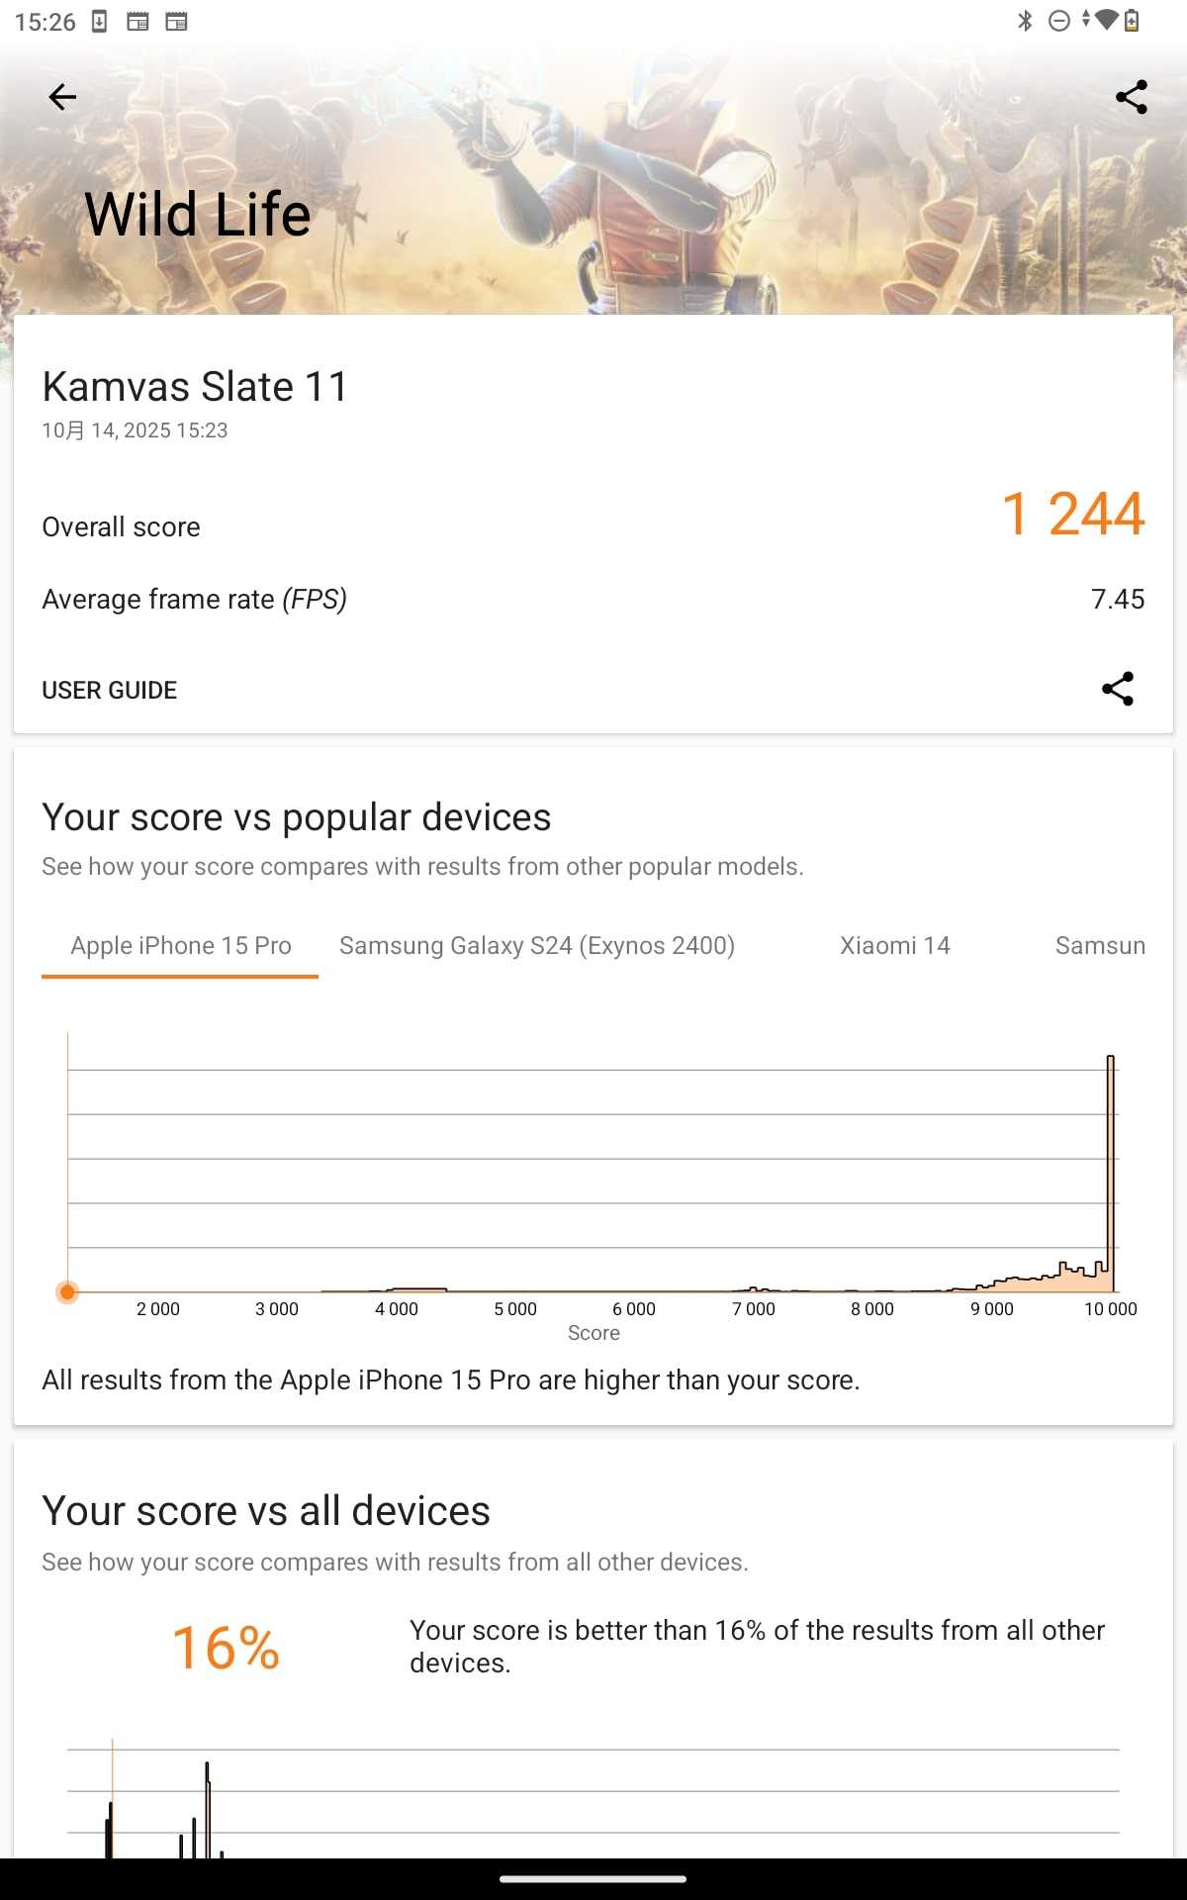This screenshot has height=1900, width=1187.
Task: Switch to the Xiaomi 14 tab
Action: tap(894, 946)
